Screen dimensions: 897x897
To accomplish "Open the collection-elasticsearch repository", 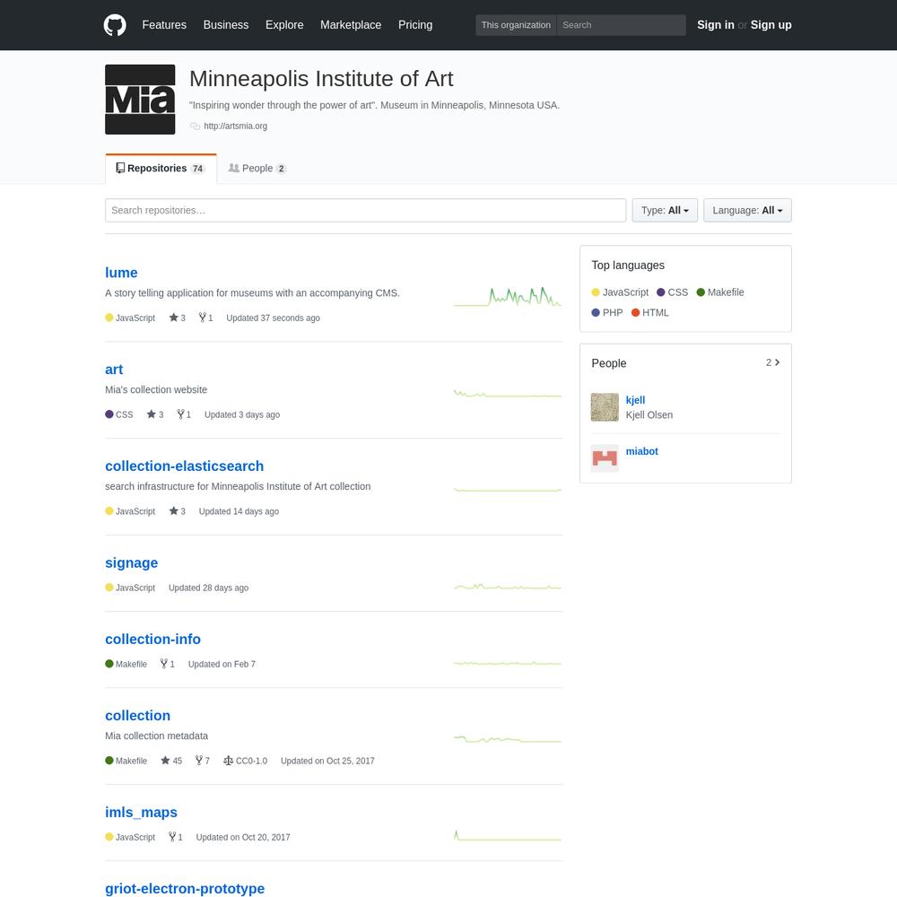I will pos(184,466).
